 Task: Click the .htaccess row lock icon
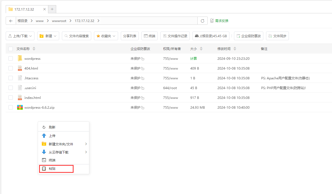click(143, 79)
